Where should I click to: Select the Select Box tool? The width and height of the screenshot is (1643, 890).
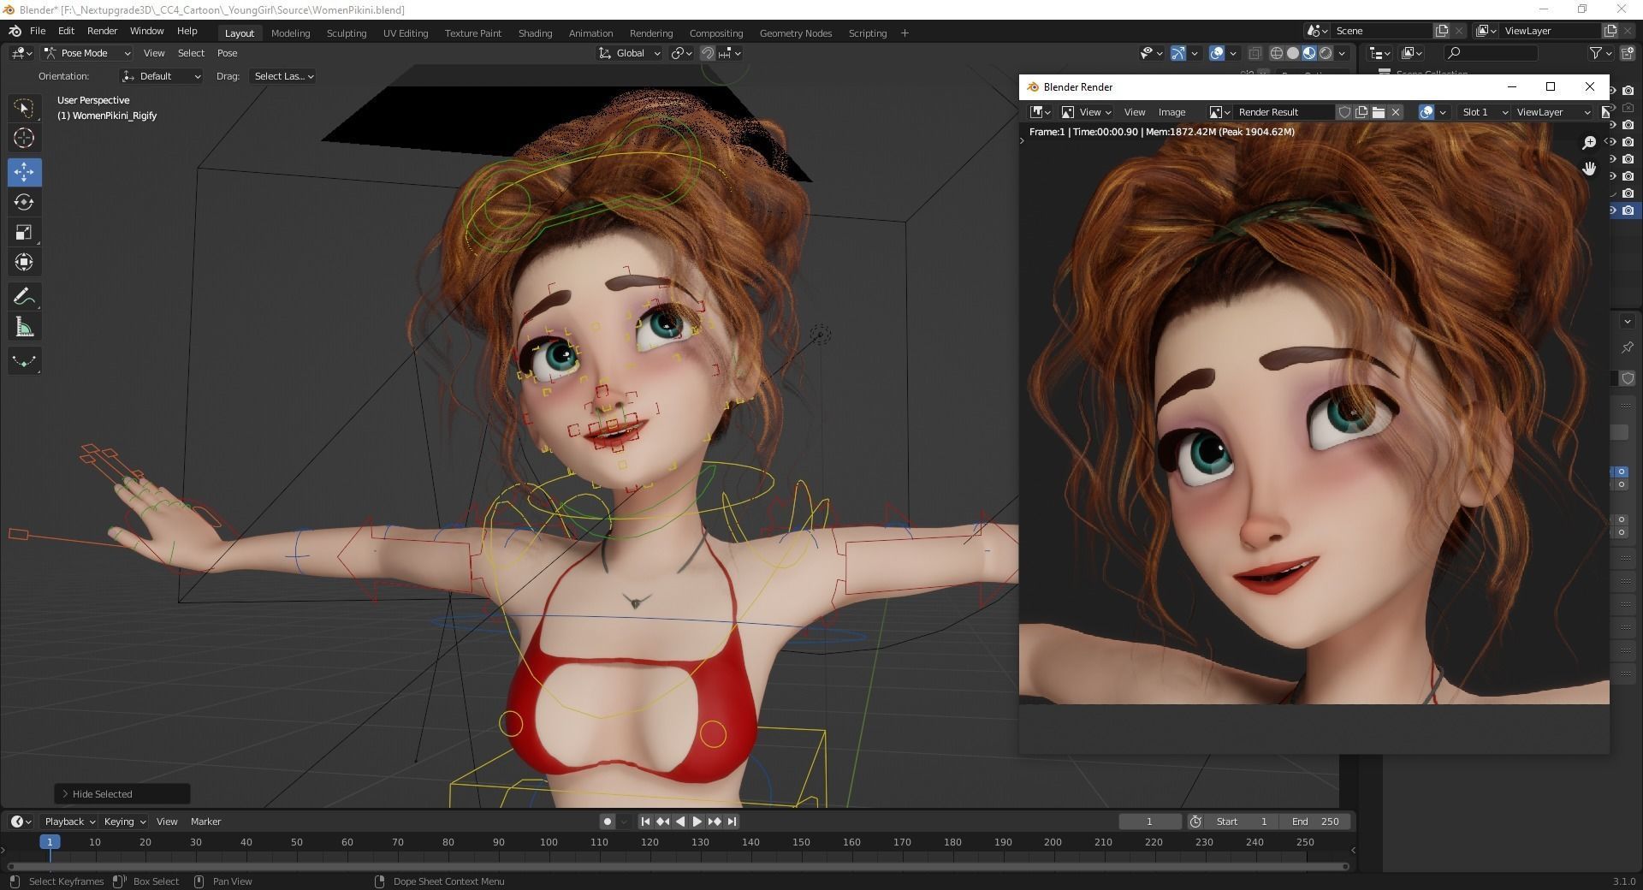click(24, 108)
